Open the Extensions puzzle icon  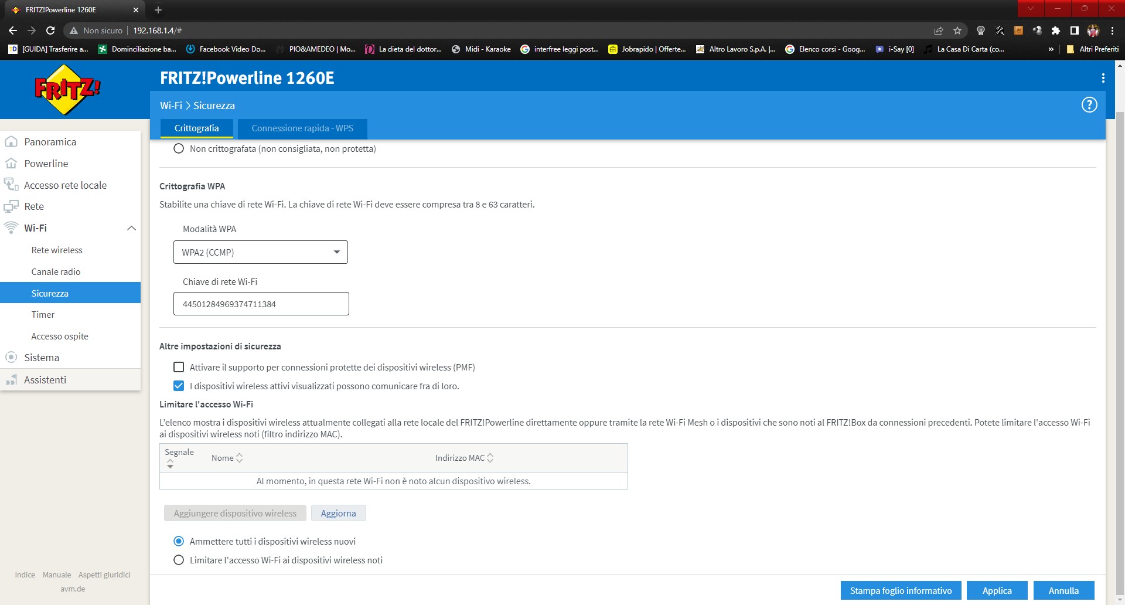point(1056,30)
